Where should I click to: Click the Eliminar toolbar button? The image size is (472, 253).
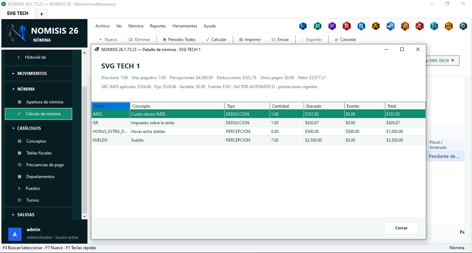pyautogui.click(x=139, y=40)
